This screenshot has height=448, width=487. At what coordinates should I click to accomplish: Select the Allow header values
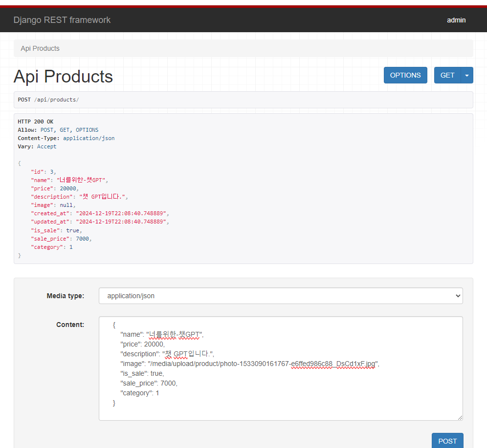69,130
